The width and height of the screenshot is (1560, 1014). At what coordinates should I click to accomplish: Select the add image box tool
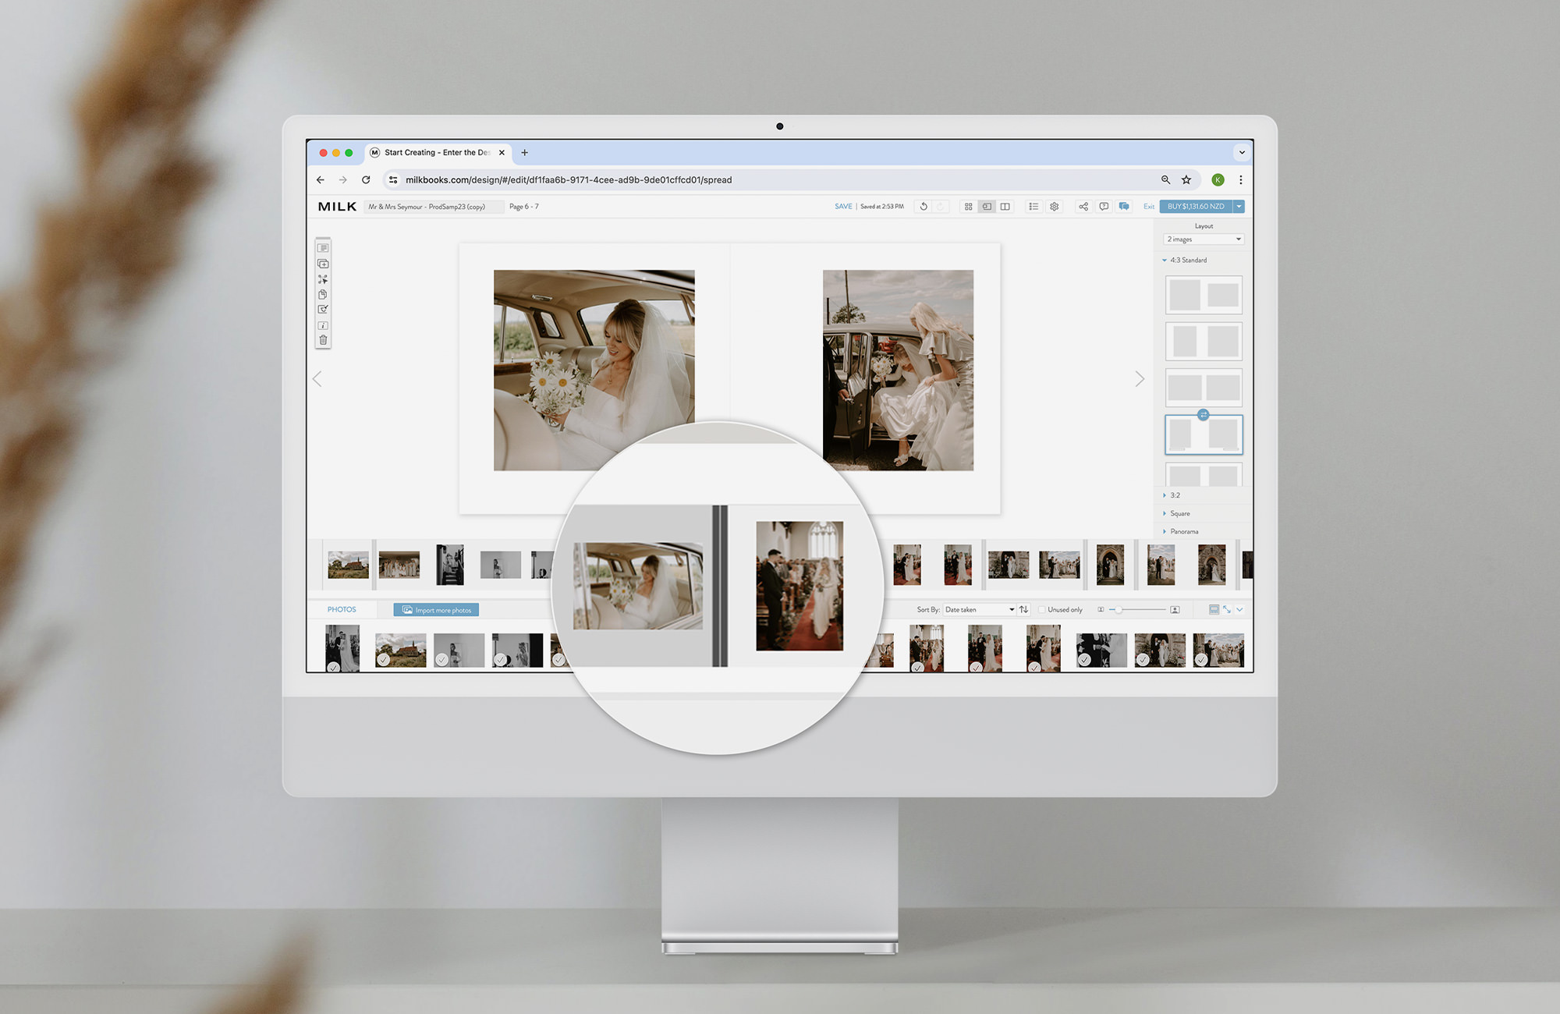323,263
